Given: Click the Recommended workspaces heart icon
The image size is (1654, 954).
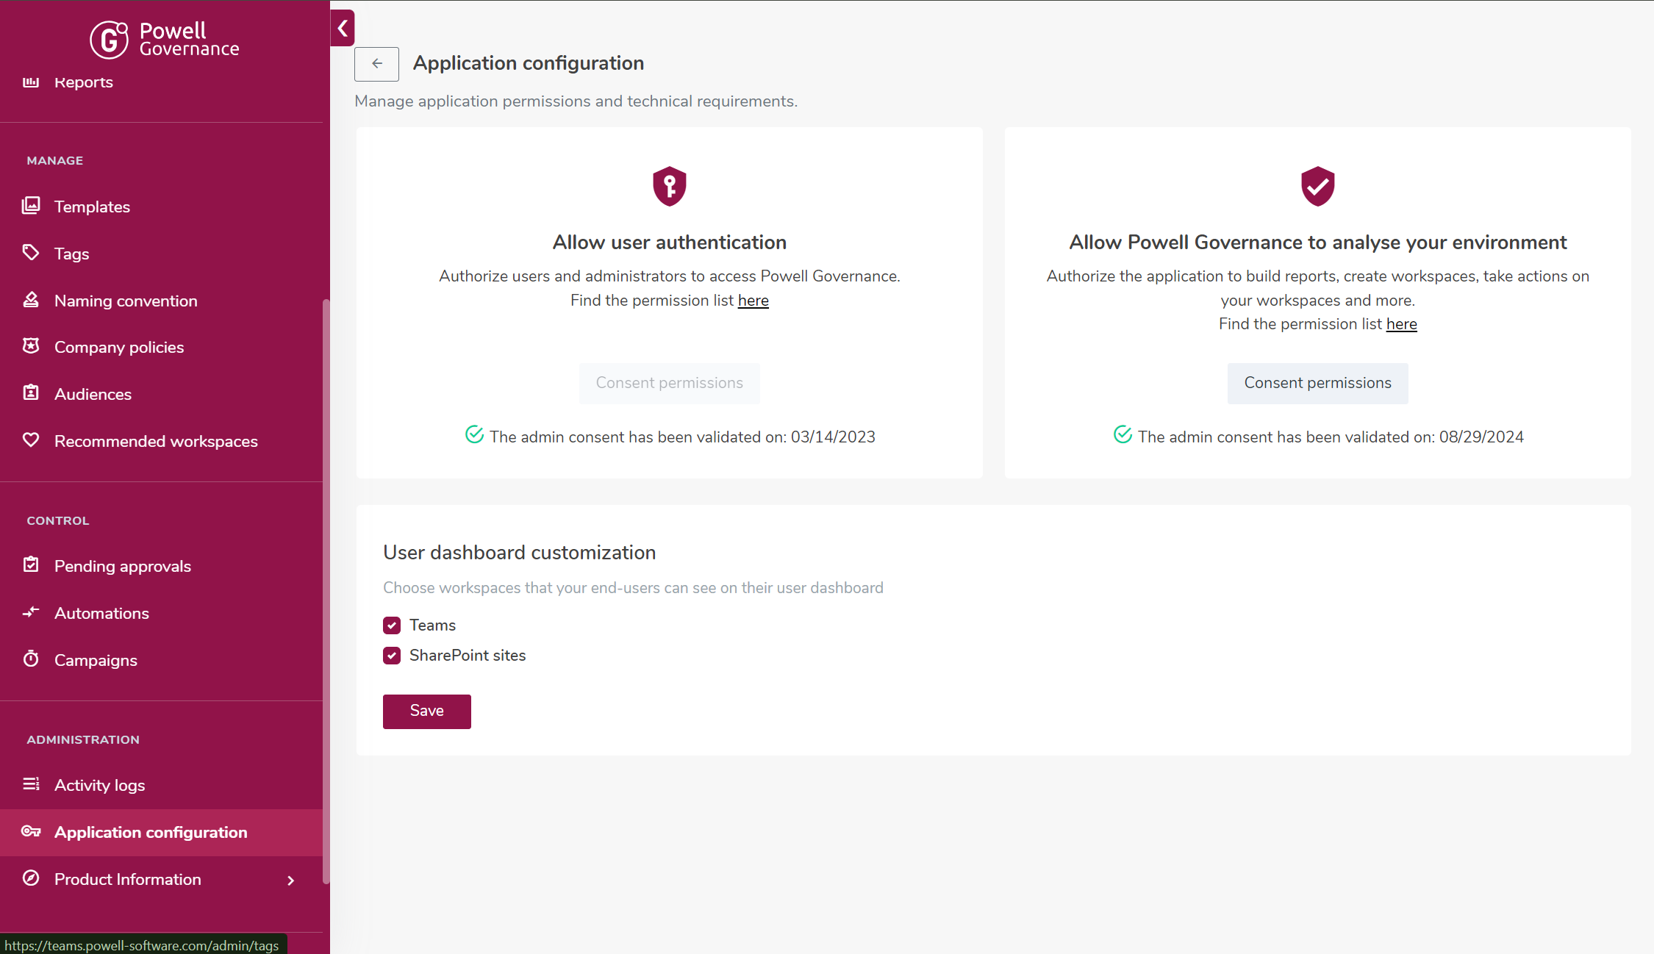Looking at the screenshot, I should click(31, 440).
